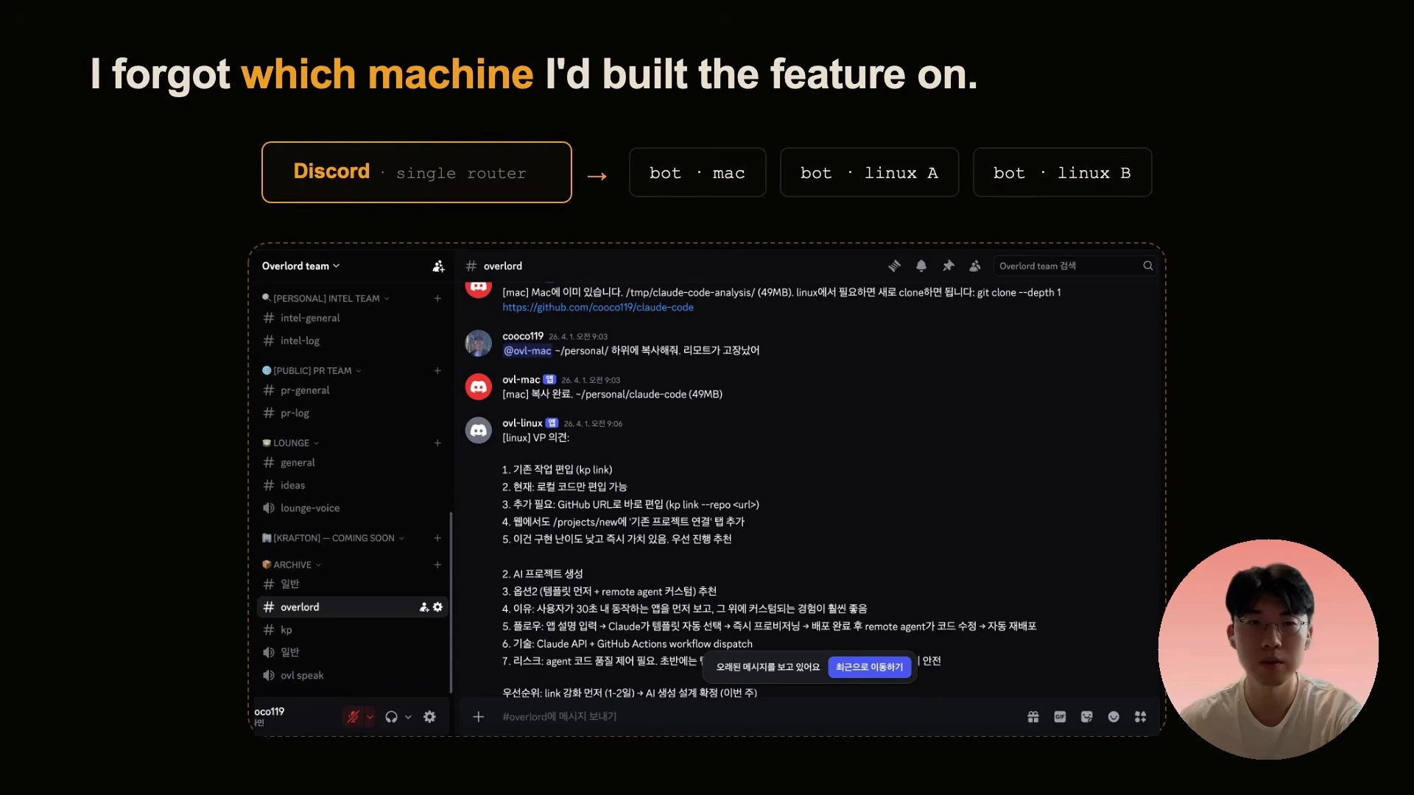1414x795 pixels.
Task: Open the Threads icon in channel header
Action: [894, 266]
